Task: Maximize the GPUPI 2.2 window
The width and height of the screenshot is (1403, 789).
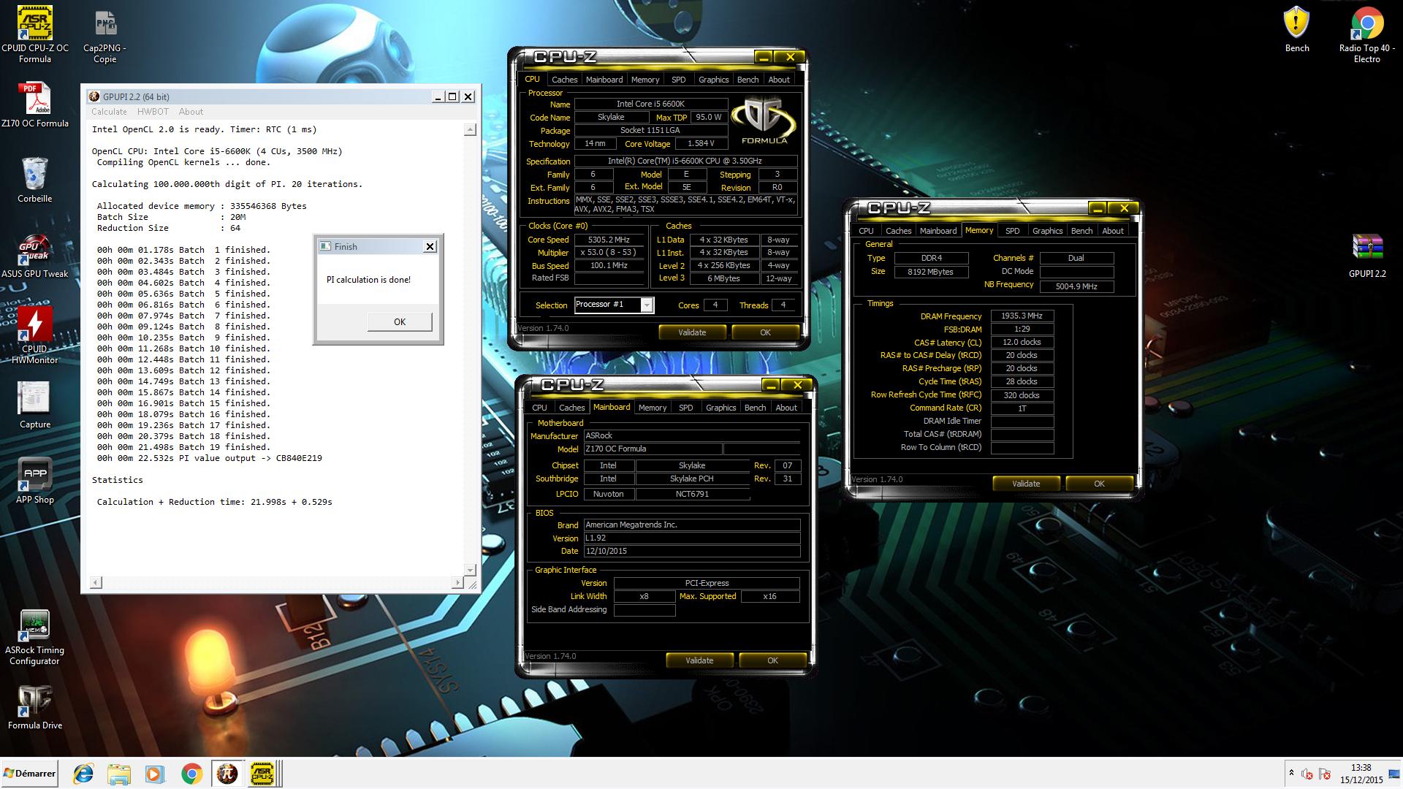Action: [452, 96]
